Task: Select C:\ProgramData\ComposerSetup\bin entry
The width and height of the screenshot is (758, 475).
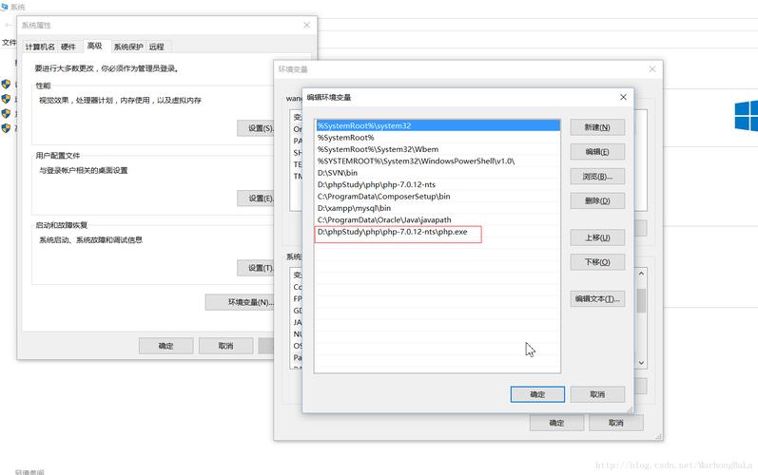Action: tap(437, 197)
